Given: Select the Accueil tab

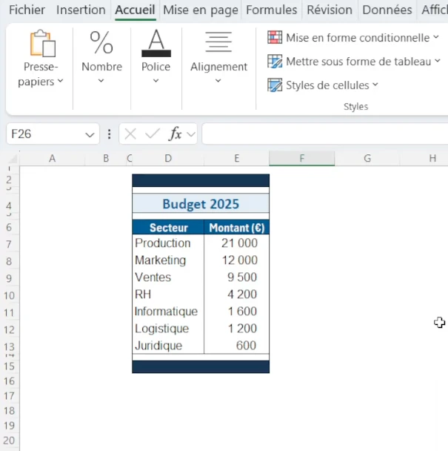Looking at the screenshot, I should point(135,10).
